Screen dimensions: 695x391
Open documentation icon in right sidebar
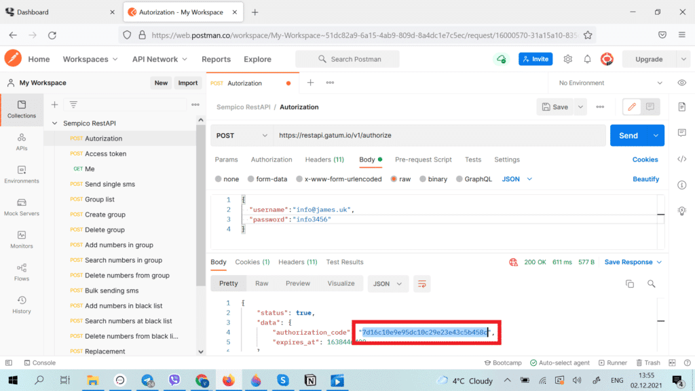[681, 107]
